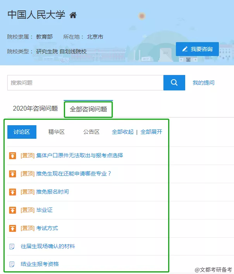Expand all with 全部展开
Image resolution: width=234 pixels, height=274 pixels.
click(x=151, y=132)
